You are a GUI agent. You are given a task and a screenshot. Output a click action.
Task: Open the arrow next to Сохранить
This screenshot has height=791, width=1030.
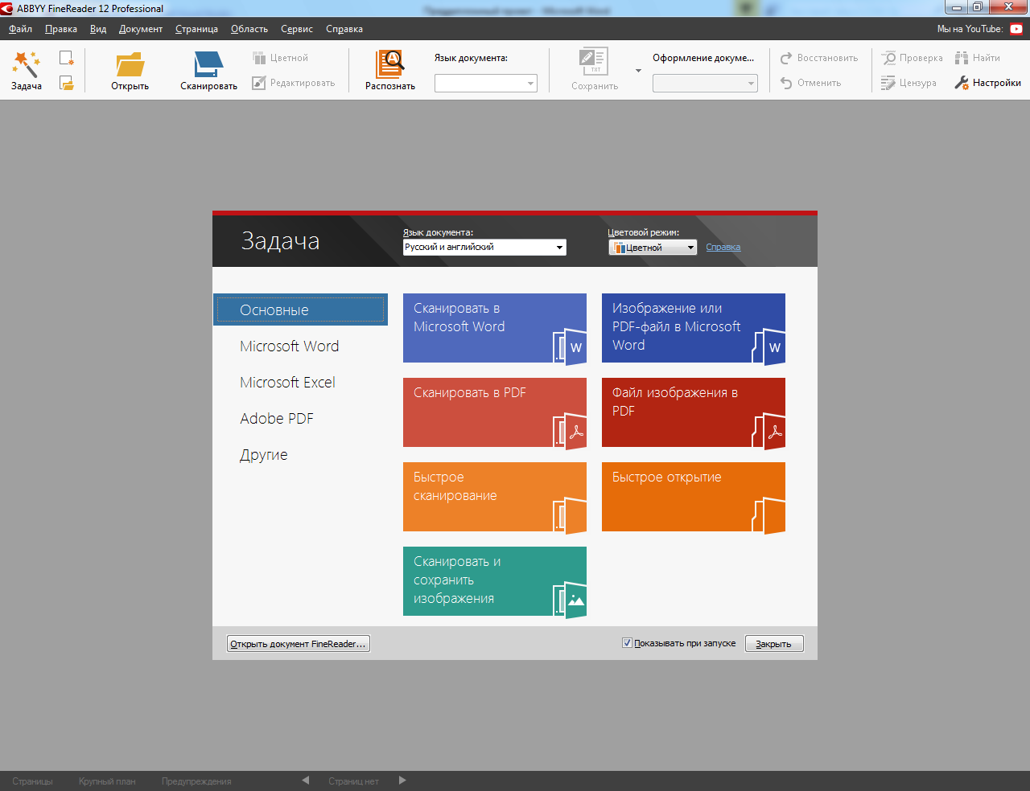pos(639,71)
